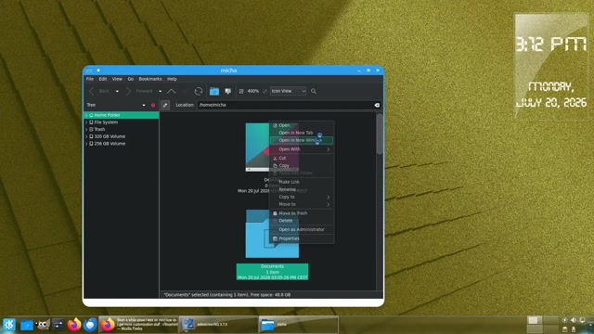594x334 pixels.
Task: Choose Open in New Tab
Action: pos(302,133)
